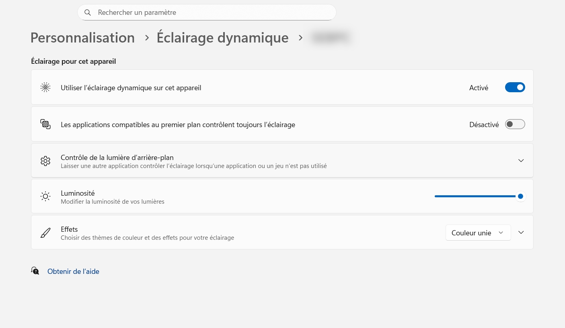Viewport: 565px width, 328px height.
Task: Navigate back to Éclairage dynamique breadcrumb
Action: point(222,38)
